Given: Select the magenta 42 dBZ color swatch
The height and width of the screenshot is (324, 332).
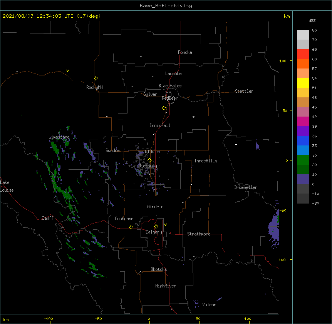Looking at the screenshot, I should click(x=303, y=121).
